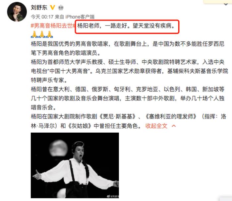Open the post options dropdown arrow
This screenshot has height=201, width=232.
[226, 4]
